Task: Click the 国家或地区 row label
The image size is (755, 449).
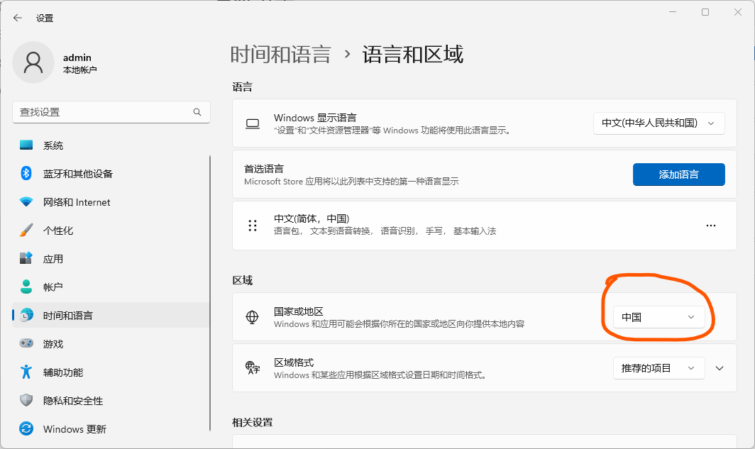Action: pyautogui.click(x=299, y=311)
